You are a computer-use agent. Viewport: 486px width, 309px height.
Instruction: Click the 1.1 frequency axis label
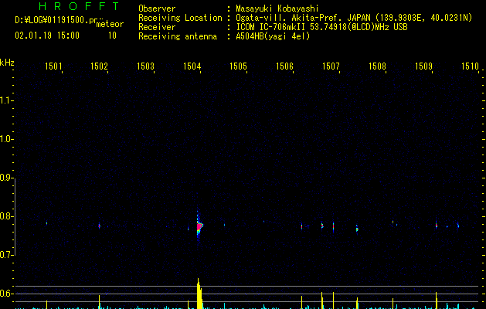(6, 100)
